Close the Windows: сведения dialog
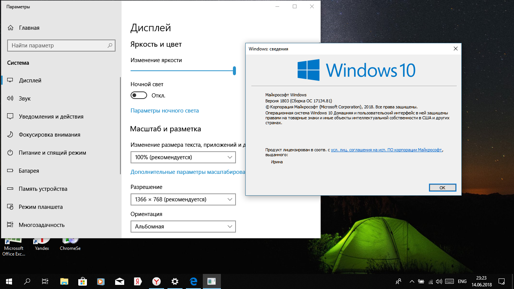This screenshot has width=514, height=289. [455, 49]
